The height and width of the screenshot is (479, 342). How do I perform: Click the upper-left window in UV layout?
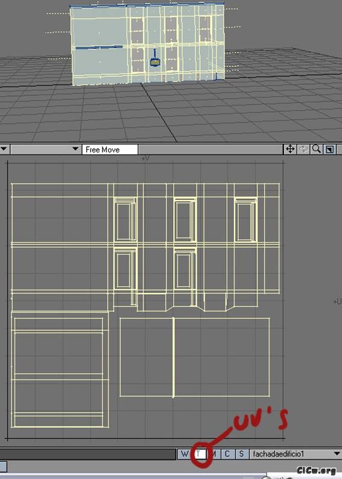[x=125, y=219]
